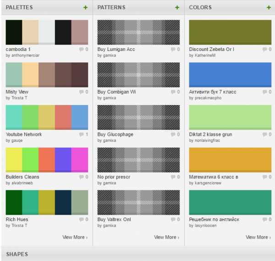Click comment icon for Rich Hues palette
275x261 pixels.
pyautogui.click(x=82, y=220)
